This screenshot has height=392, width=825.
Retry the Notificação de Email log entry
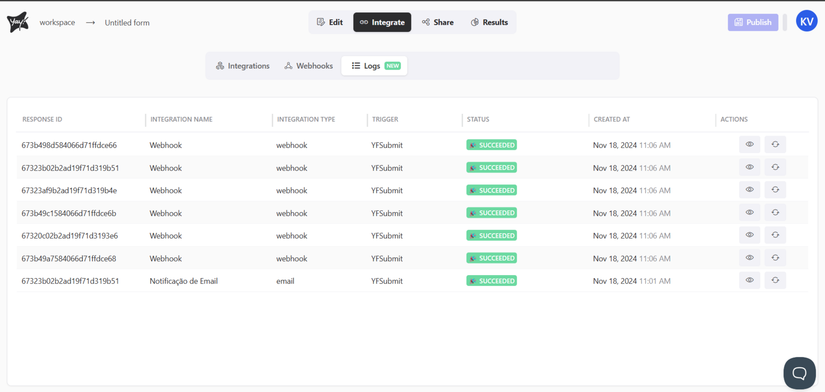775,281
